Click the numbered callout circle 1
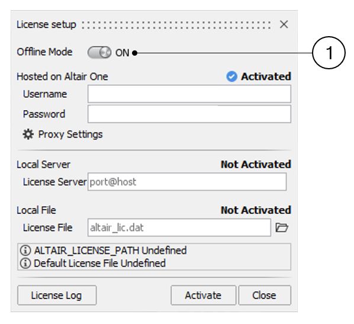354x324 pixels. [x=329, y=53]
